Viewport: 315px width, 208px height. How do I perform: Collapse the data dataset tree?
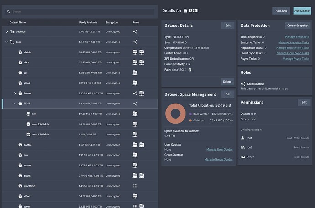click(x=7, y=42)
